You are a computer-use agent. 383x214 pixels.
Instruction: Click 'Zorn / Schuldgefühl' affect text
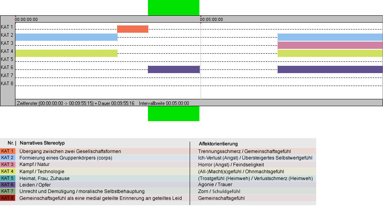tap(219, 191)
